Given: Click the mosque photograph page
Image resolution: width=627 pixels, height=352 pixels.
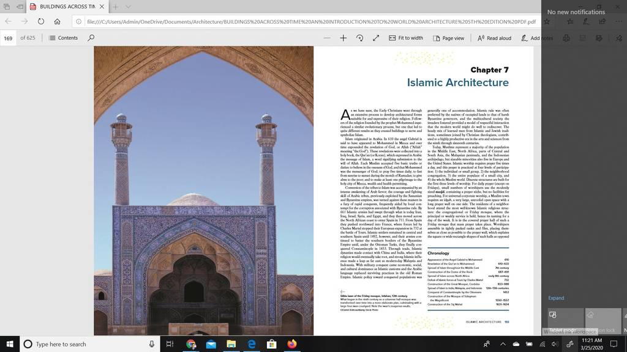Looking at the screenshot, I should pos(203,191).
